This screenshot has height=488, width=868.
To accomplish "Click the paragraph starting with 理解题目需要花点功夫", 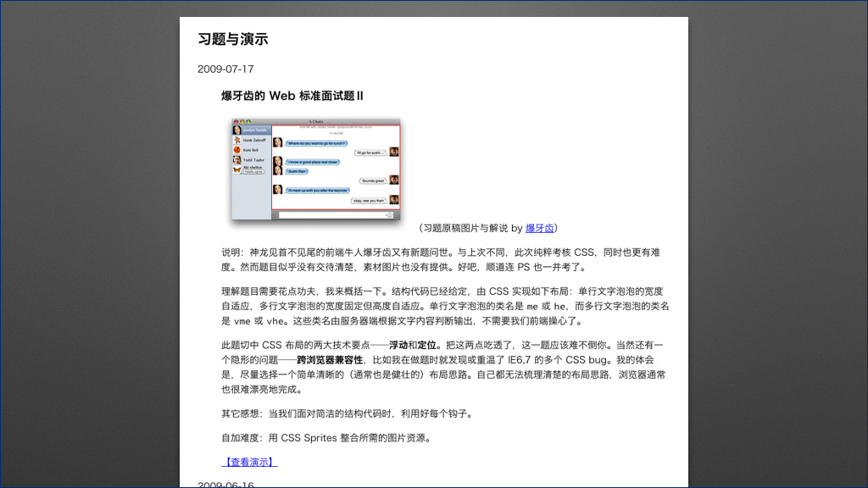I will 445,307.
